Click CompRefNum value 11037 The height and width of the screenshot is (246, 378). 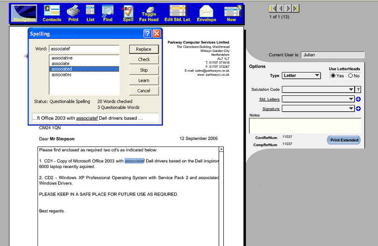pos(287,144)
